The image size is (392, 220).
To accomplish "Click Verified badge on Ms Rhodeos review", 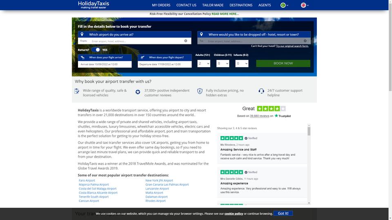I will [x=251, y=138].
